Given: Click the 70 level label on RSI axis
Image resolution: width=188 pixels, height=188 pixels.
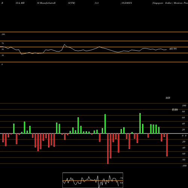Looking at the screenshot, I should click(x=3, y=43).
